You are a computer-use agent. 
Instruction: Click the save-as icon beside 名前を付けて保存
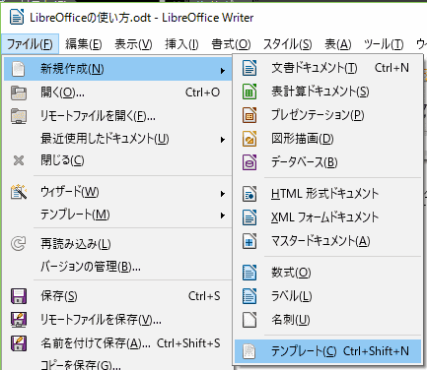pos(19,343)
